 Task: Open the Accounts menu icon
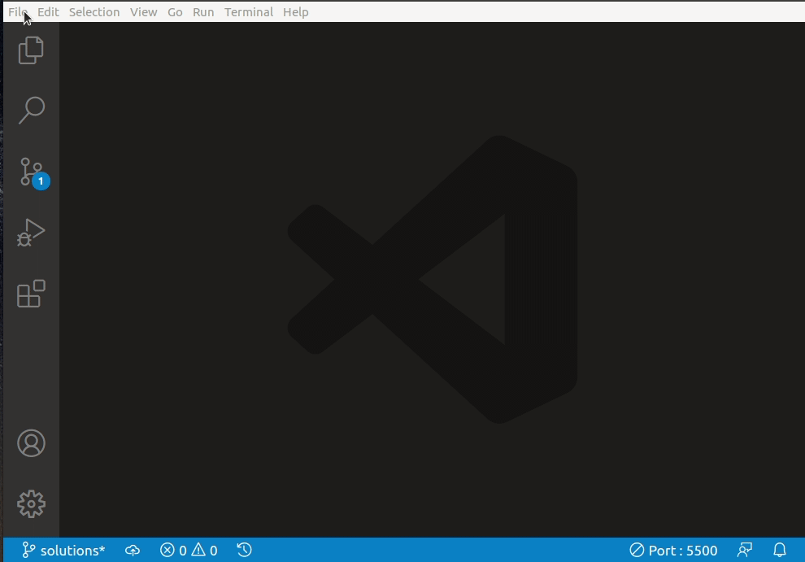pos(32,443)
